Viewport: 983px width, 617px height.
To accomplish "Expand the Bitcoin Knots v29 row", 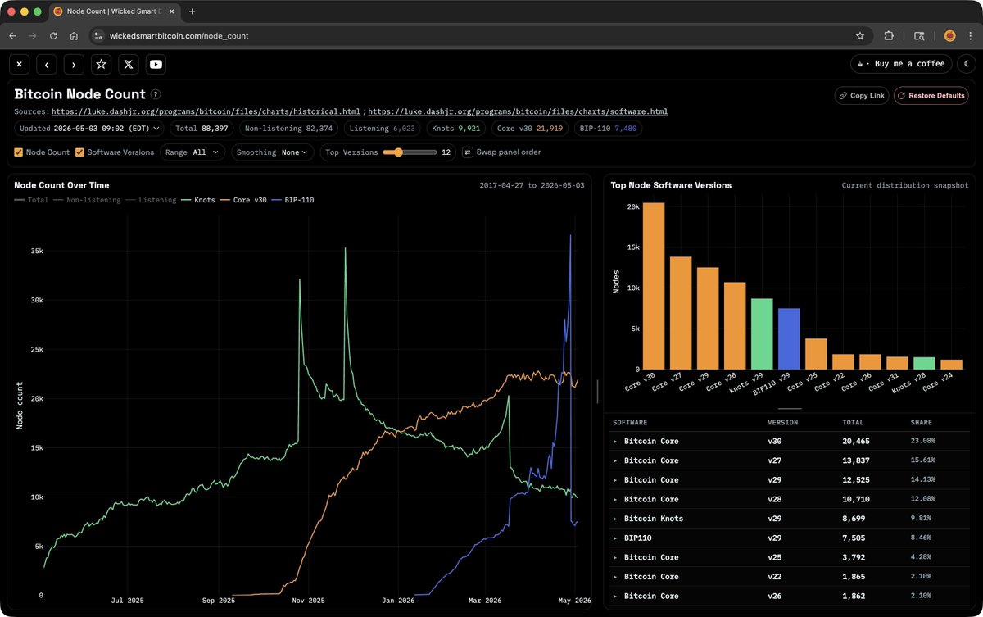I will pos(615,519).
